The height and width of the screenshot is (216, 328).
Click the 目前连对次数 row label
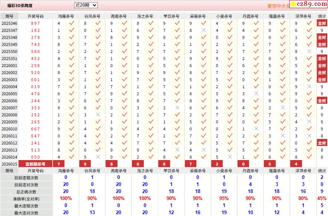click(26, 185)
